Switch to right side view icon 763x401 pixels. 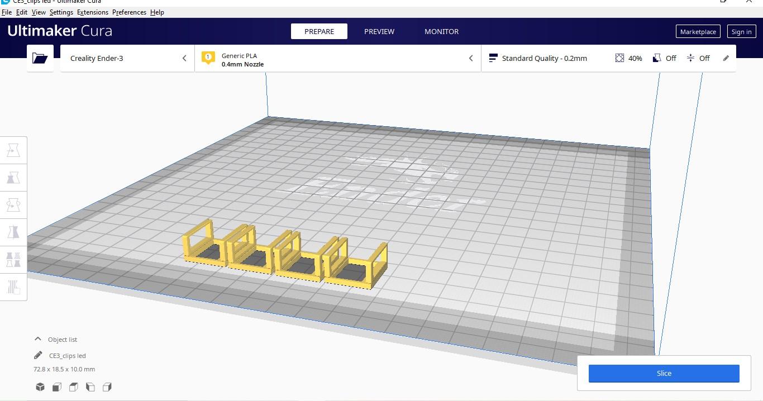click(x=107, y=386)
